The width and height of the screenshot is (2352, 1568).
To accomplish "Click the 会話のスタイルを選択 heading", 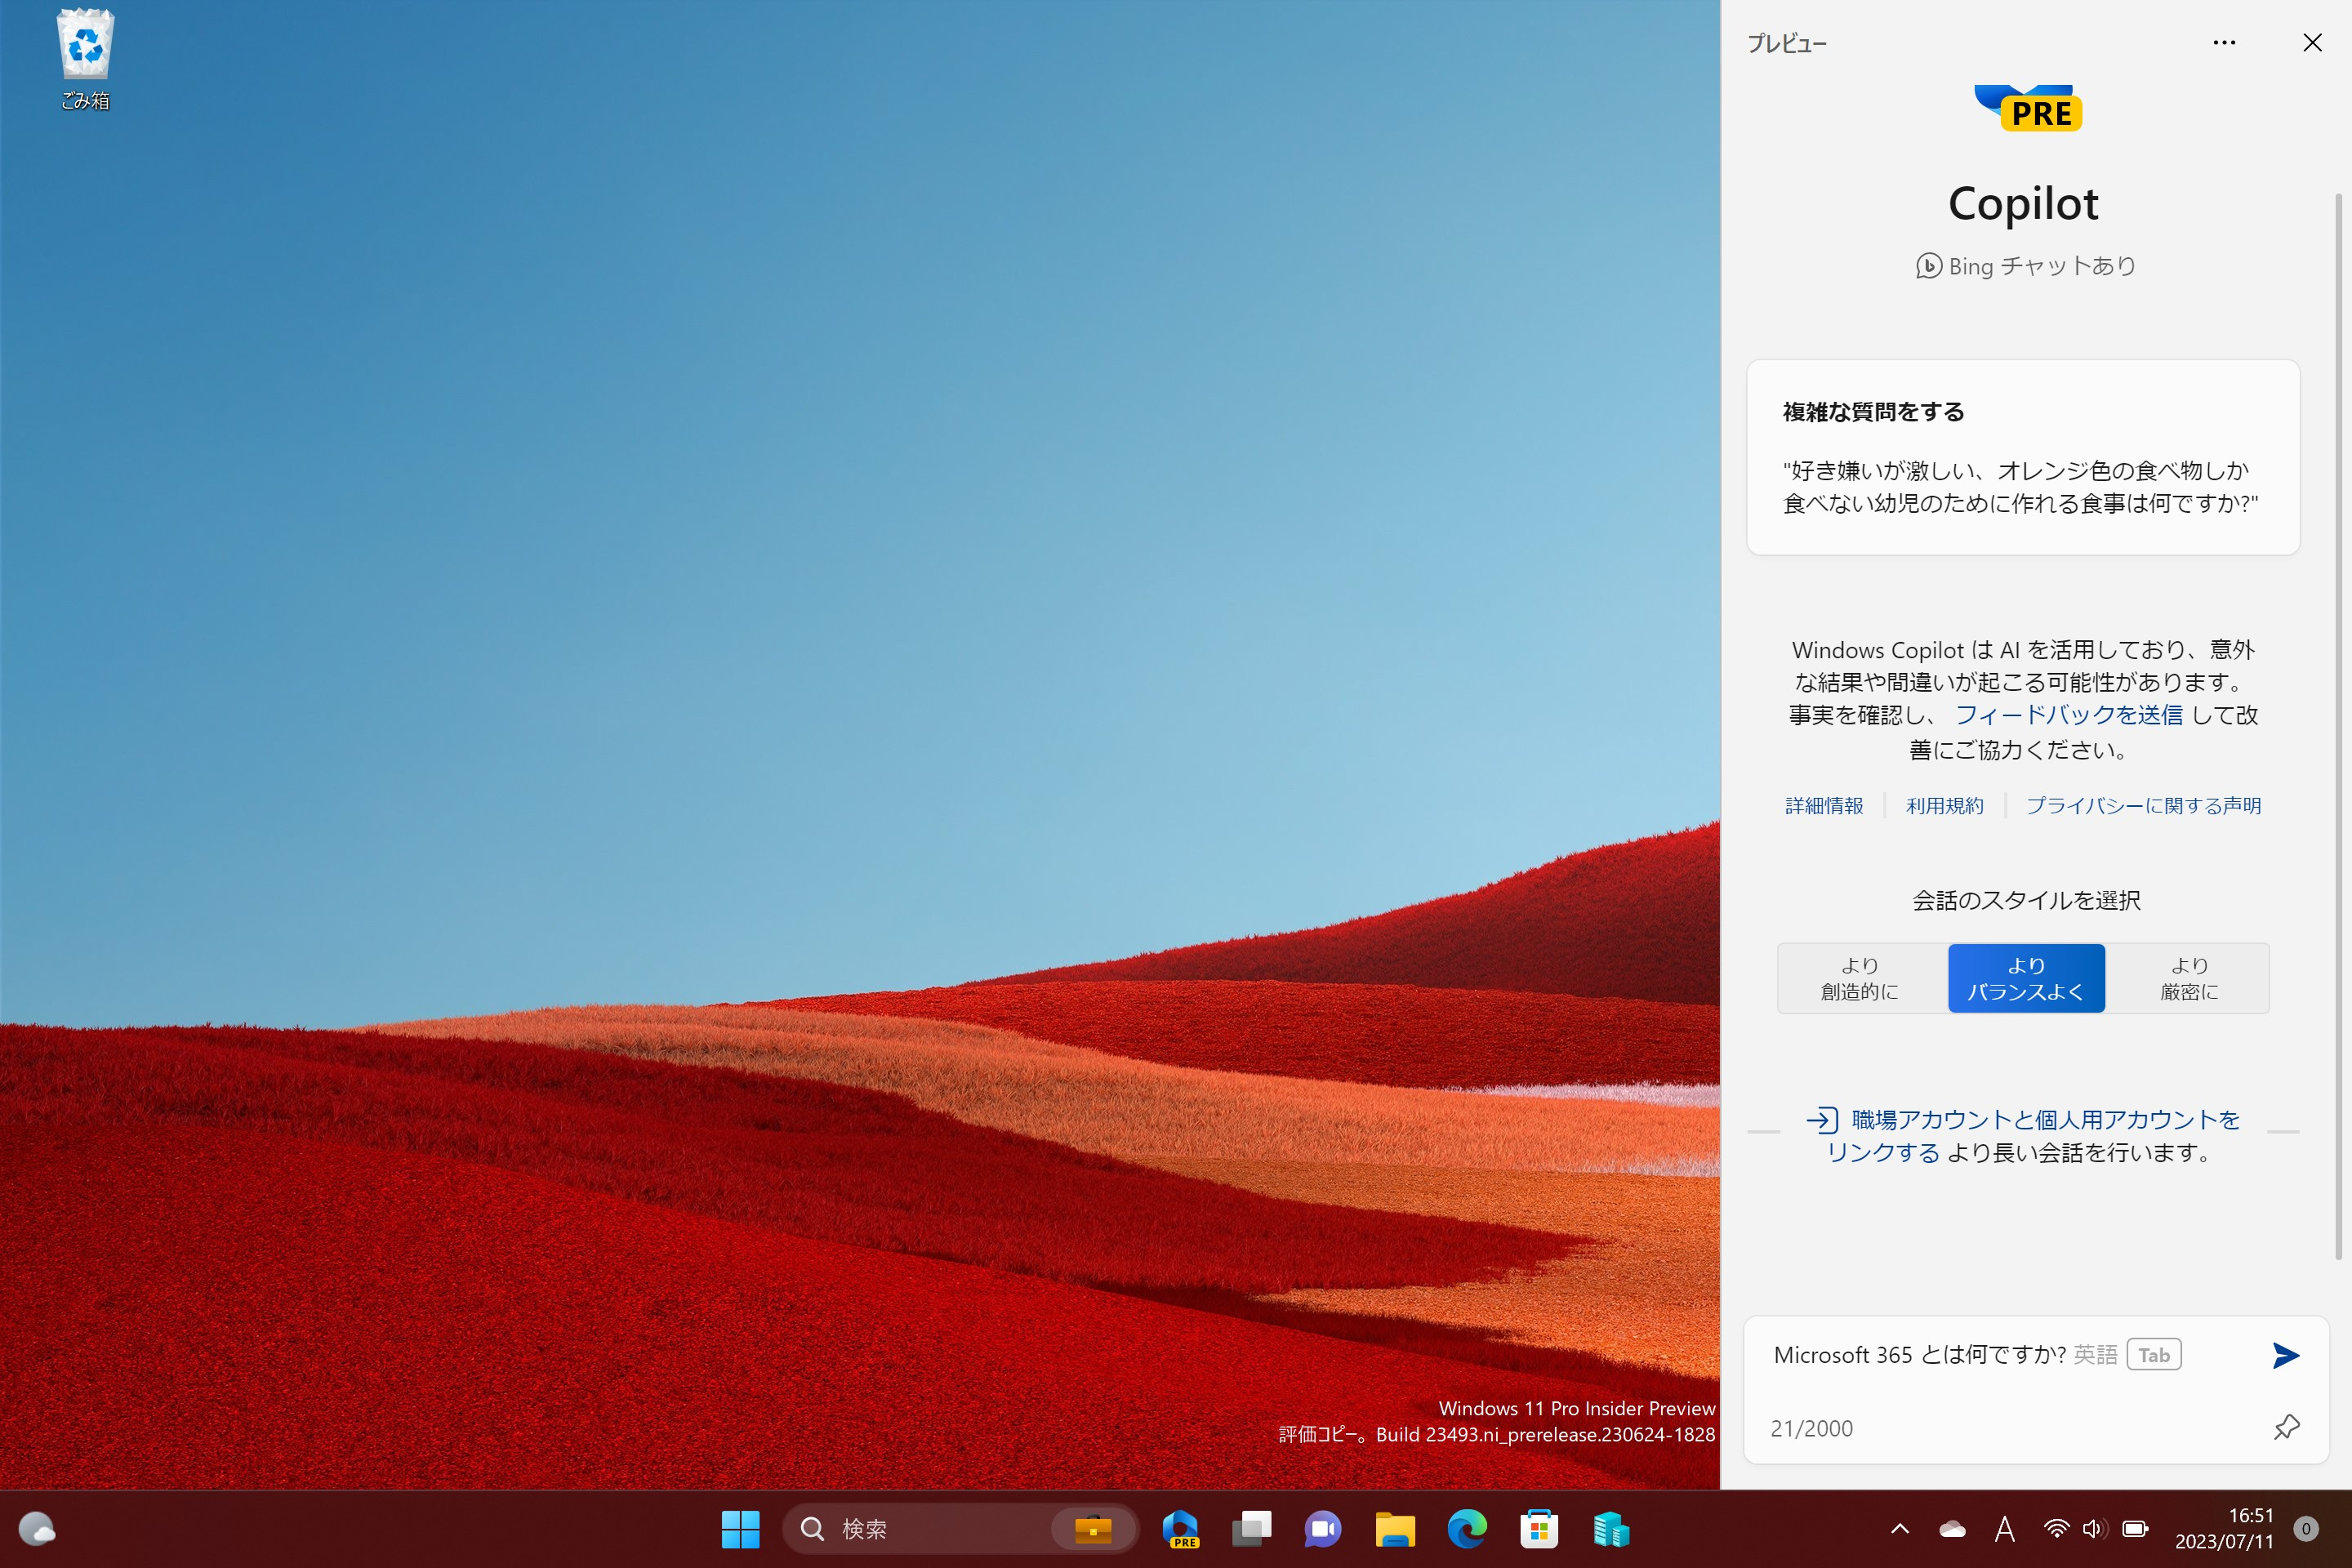I will tap(2026, 901).
